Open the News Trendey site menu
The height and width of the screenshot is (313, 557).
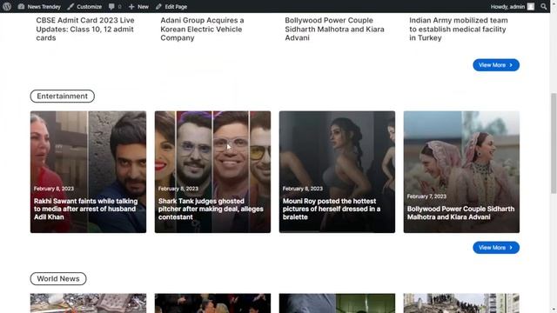[x=39, y=6]
